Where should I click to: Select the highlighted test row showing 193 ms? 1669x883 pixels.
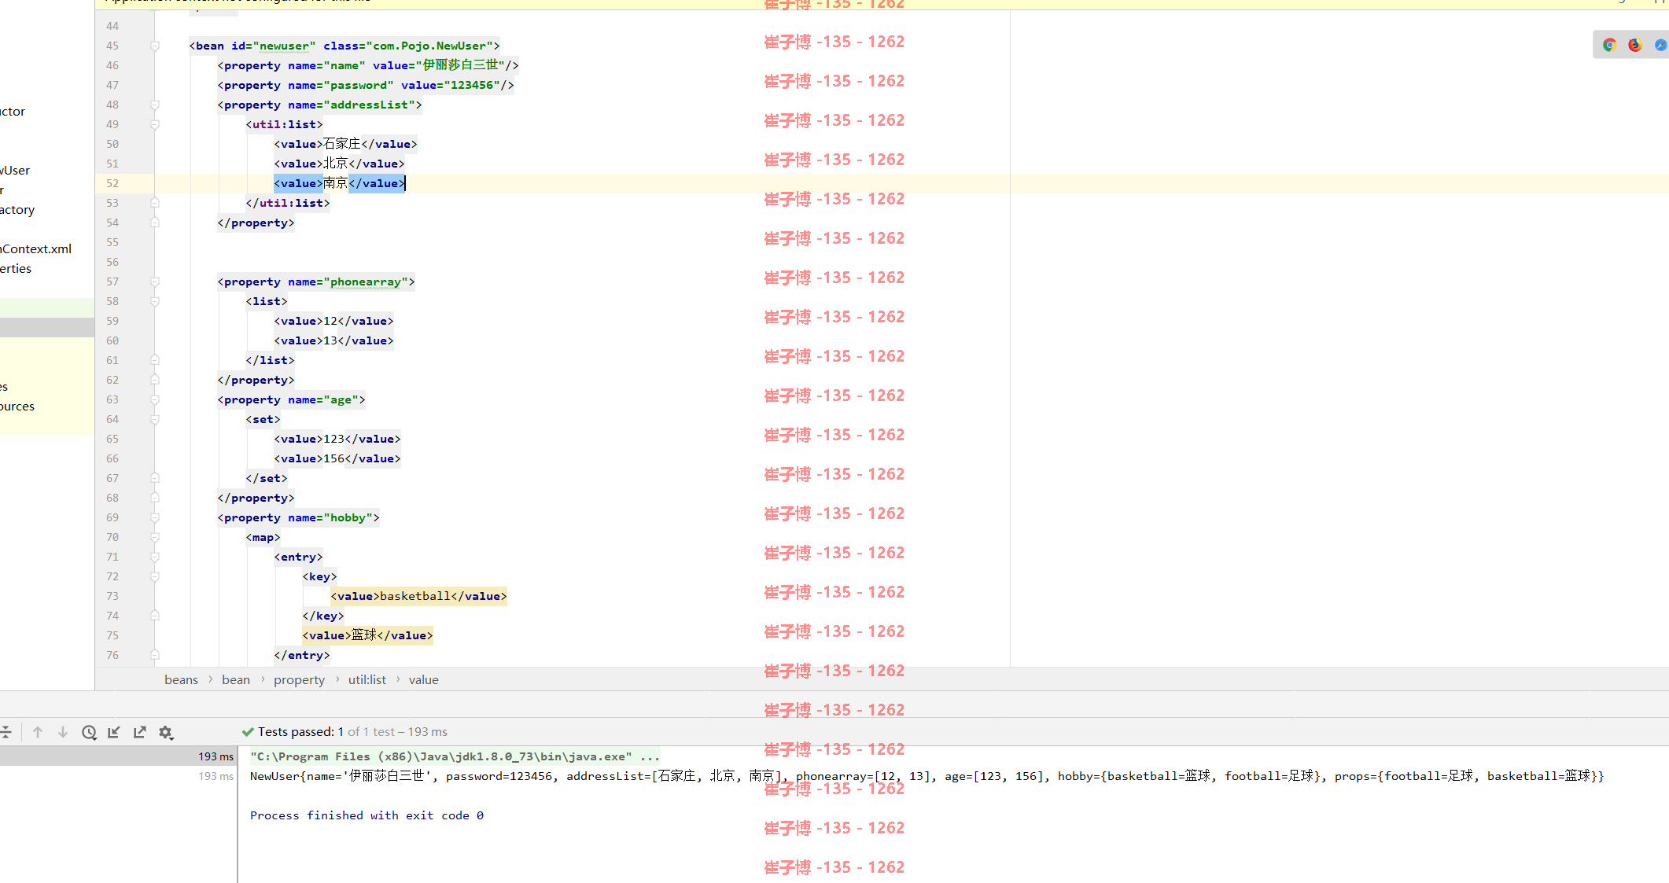tap(118, 756)
